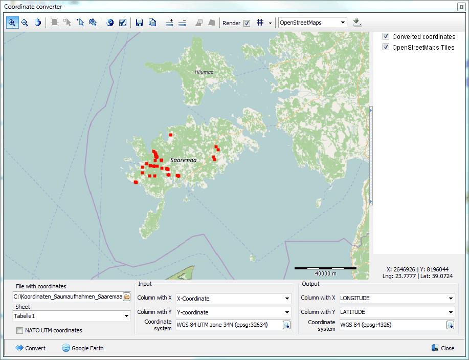Screen dimensions: 469x360
Task: Click the copy documents icon
Action: (152, 23)
